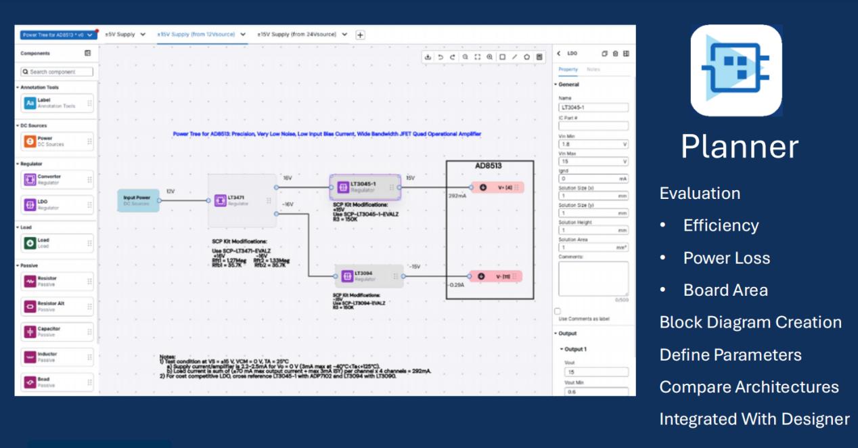Undo the last canvas action
This screenshot has height=448, width=858.
coord(441,58)
